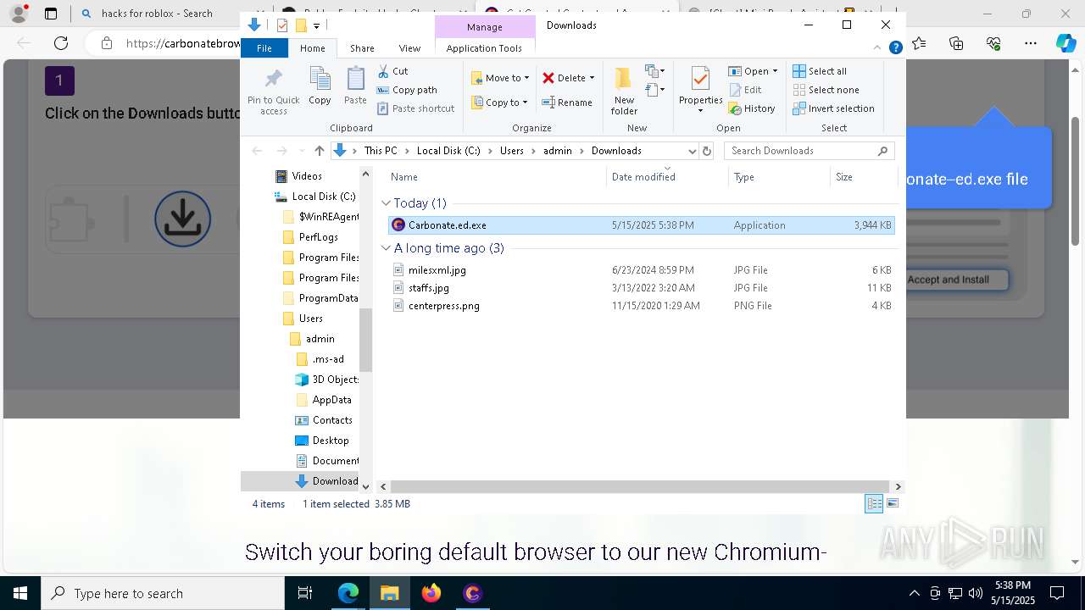Switch to the Home tab
The width and height of the screenshot is (1085, 610).
click(x=312, y=48)
